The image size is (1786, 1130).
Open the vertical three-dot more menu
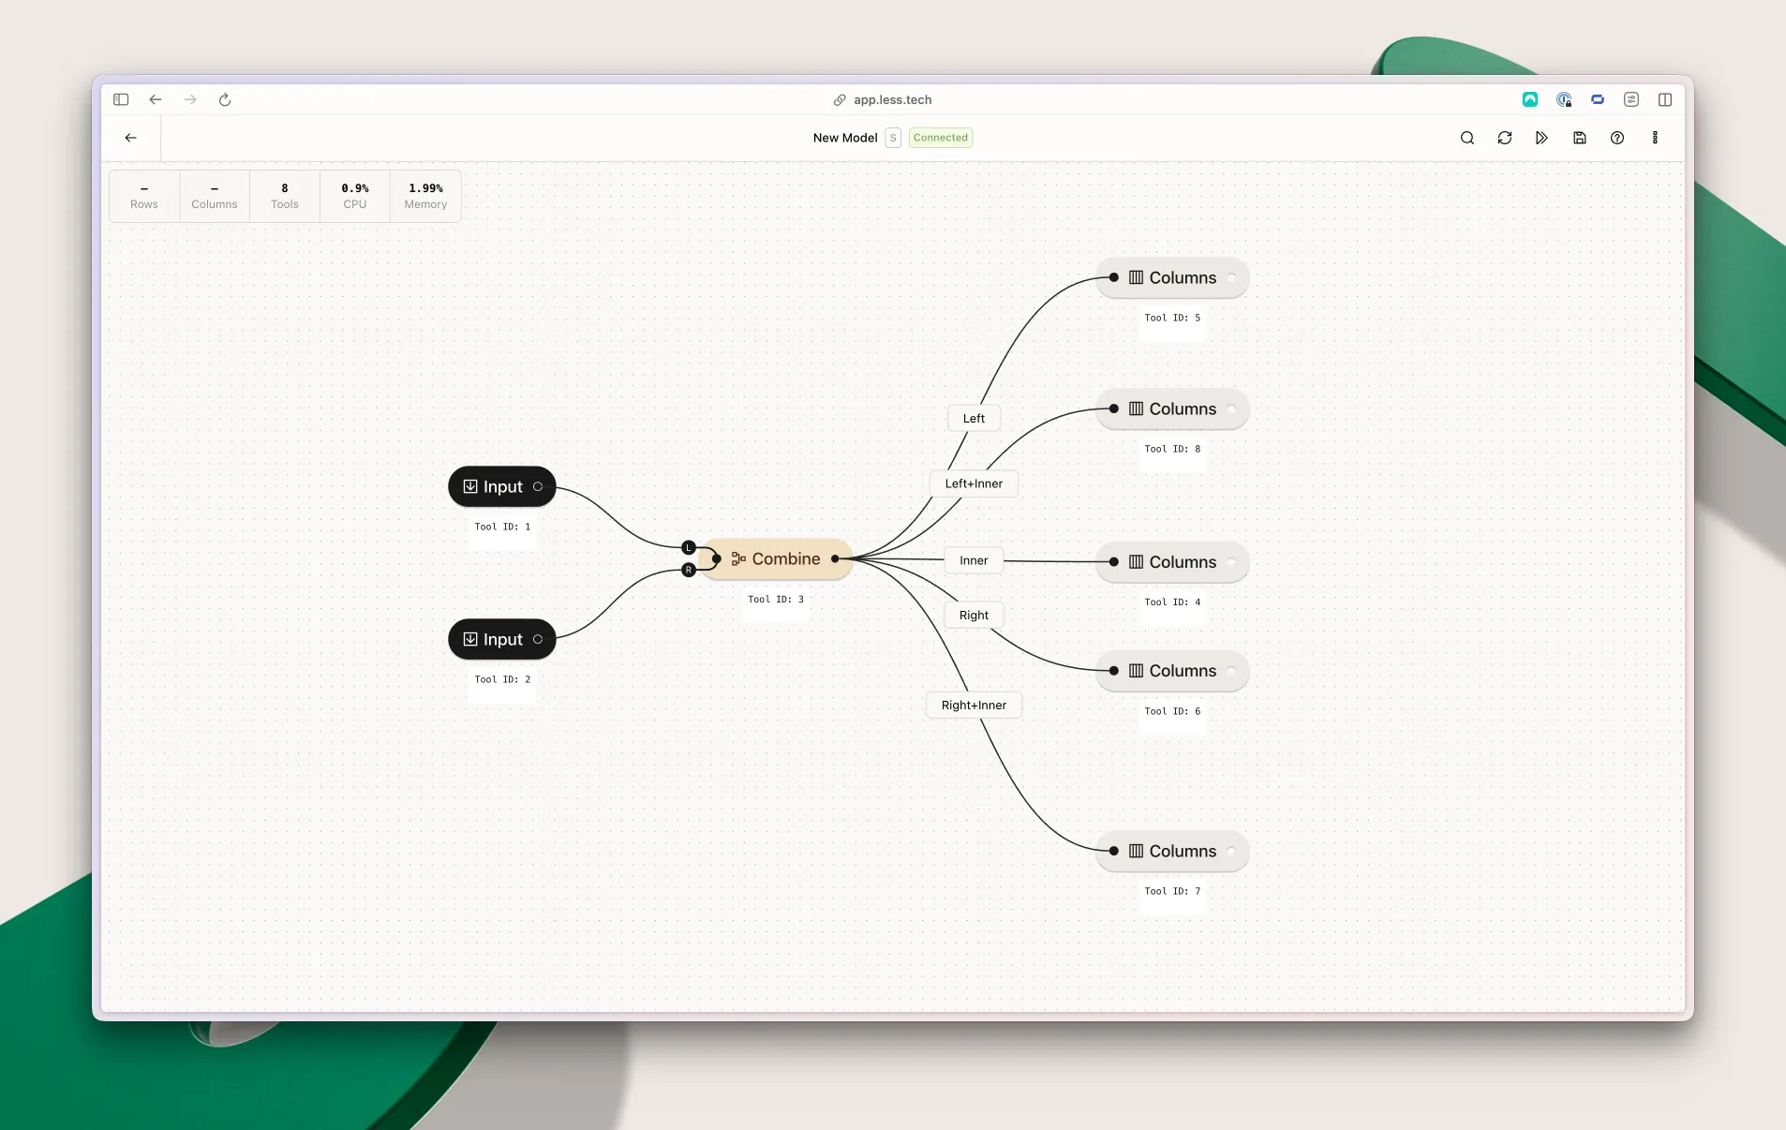pyautogui.click(x=1655, y=138)
